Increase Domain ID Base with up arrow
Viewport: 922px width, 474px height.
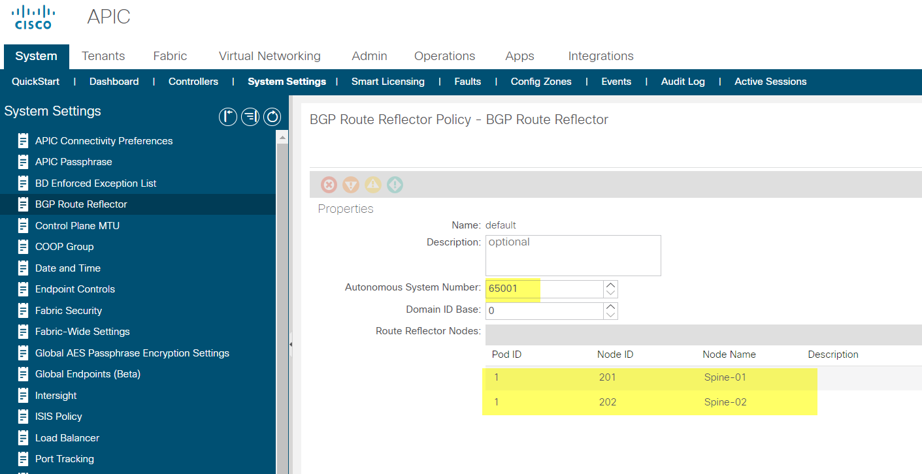(x=611, y=307)
